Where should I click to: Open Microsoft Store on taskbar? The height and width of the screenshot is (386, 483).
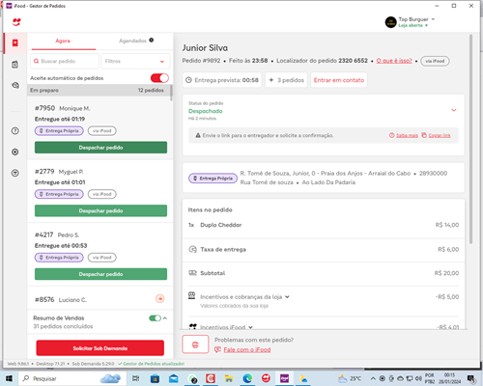[155, 378]
